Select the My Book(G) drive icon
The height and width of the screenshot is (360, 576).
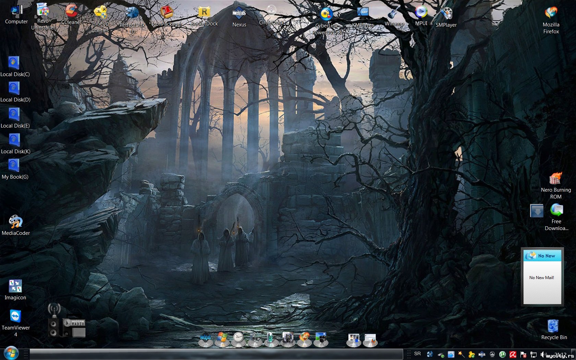tap(15, 169)
